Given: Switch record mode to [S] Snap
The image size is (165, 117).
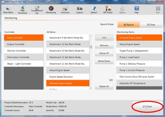Looking at the screenshot, I should [x=151, y=25].
